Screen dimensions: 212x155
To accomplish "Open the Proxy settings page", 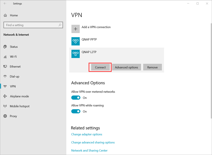I will tap(13, 116).
